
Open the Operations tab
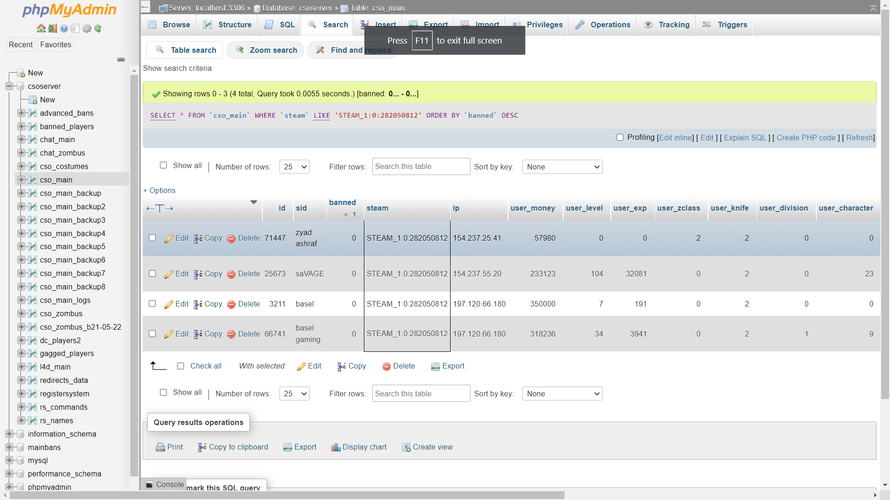pyautogui.click(x=603, y=25)
